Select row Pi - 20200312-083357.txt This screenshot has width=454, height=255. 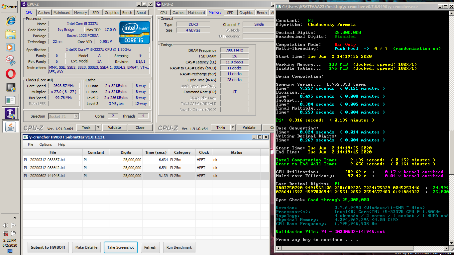146,160
